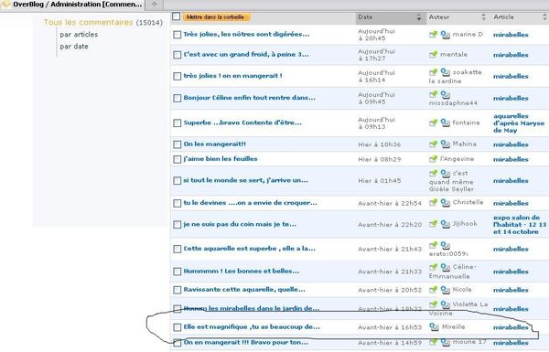The image size is (549, 352).
Task: Check the 'Très jolies, les nôtres' comment box
Action: click(178, 35)
